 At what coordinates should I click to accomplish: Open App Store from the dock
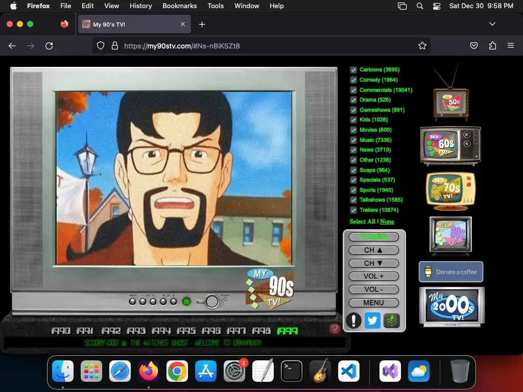(x=206, y=371)
